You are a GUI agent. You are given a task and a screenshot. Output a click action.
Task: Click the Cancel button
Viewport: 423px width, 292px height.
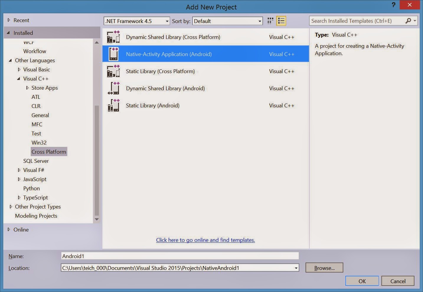coord(398,281)
